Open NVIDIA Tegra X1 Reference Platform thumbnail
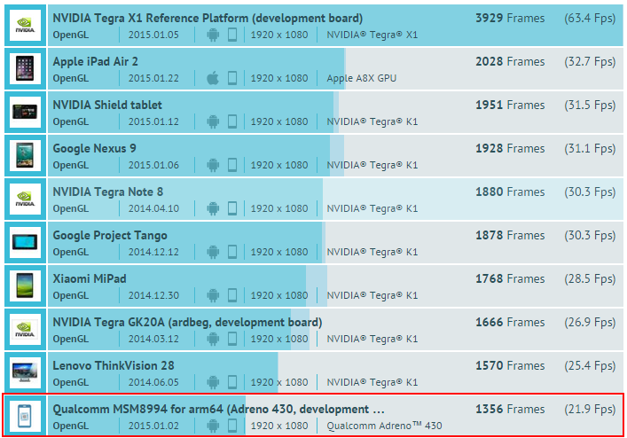The width and height of the screenshot is (627, 438). click(25, 25)
